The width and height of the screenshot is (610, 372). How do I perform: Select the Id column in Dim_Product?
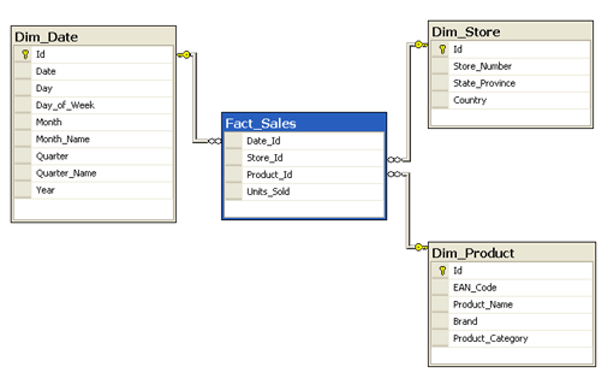(x=512, y=270)
